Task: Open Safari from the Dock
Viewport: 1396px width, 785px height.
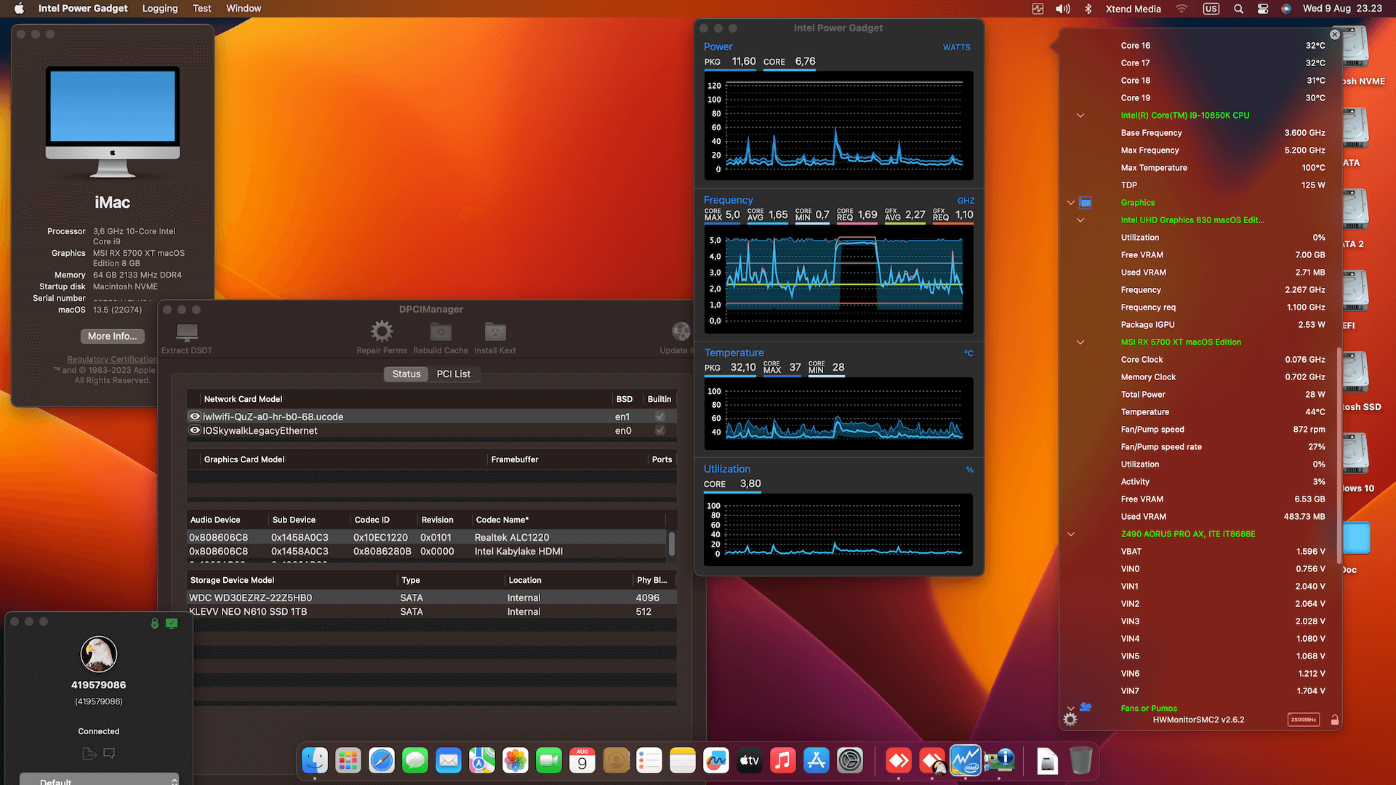Action: coord(382,761)
